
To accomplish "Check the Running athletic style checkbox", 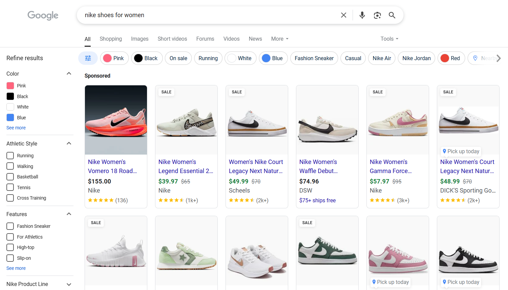I will [10, 156].
